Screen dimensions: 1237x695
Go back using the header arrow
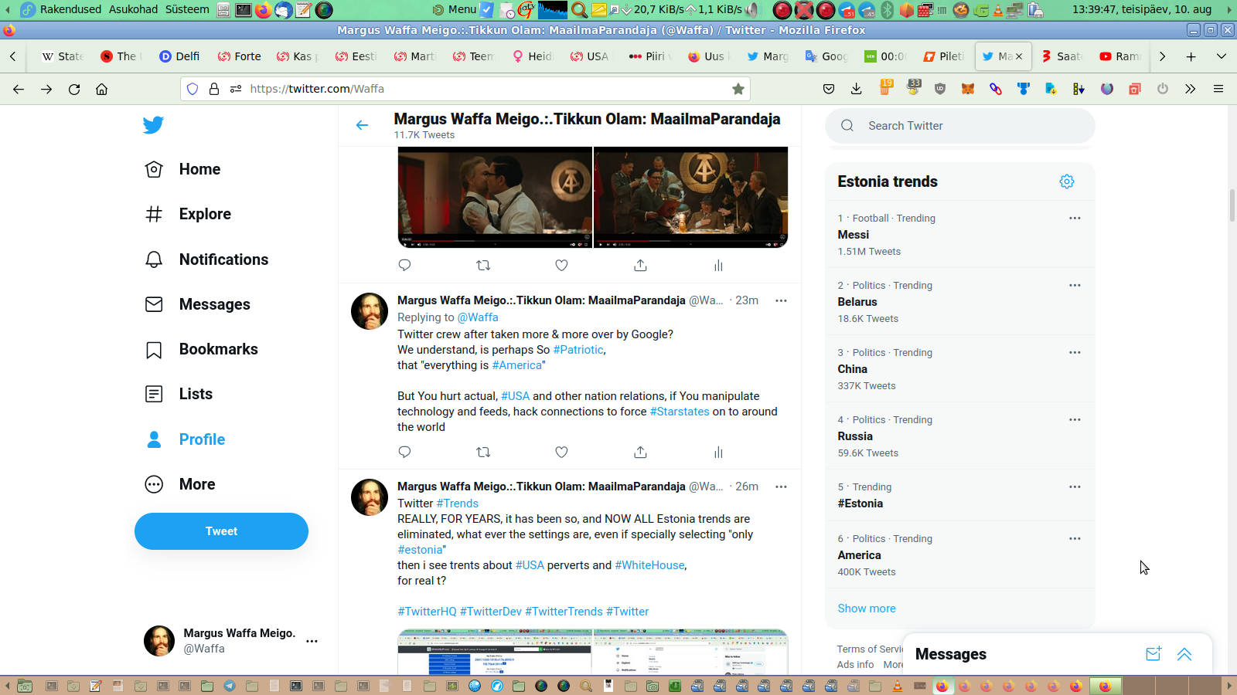[x=362, y=125]
